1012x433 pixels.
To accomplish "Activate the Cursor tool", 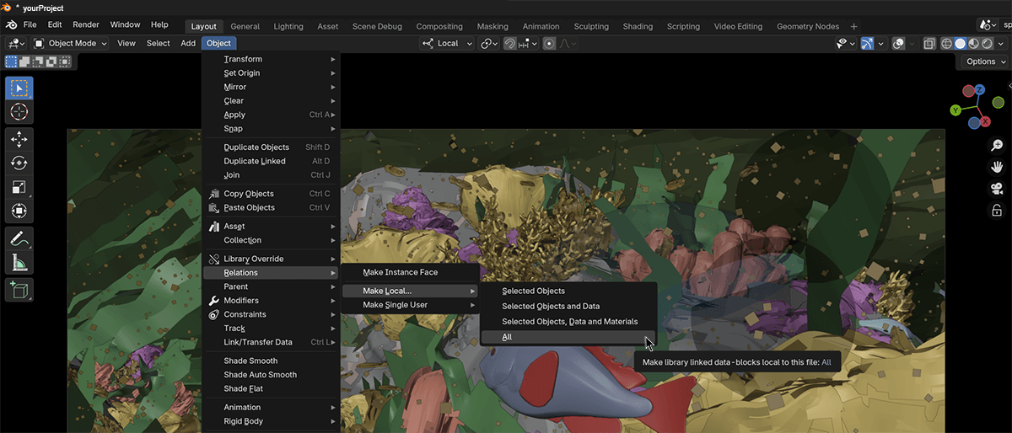I will 19,111.
